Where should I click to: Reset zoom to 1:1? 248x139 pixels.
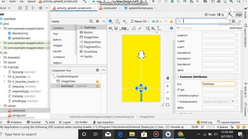click(x=168, y=99)
